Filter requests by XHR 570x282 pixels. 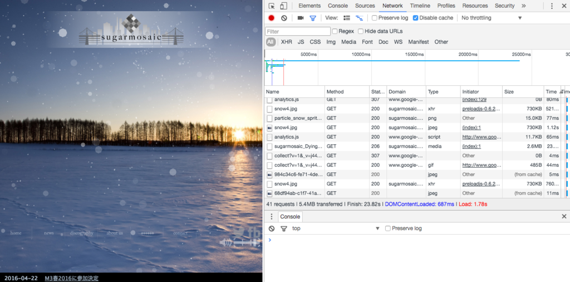click(x=287, y=42)
